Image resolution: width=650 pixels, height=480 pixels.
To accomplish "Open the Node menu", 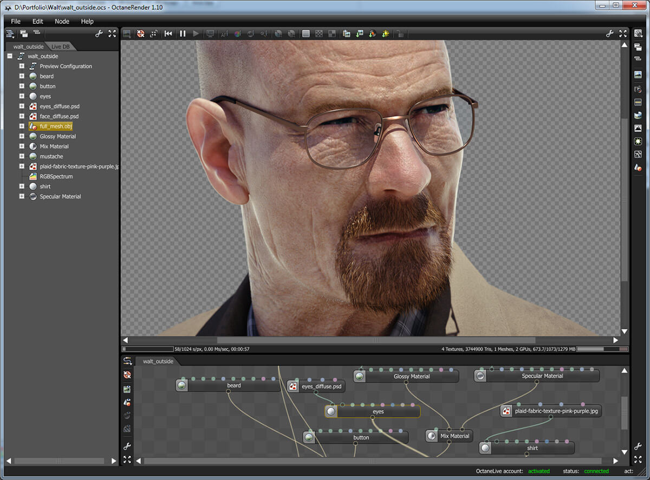I will (62, 21).
